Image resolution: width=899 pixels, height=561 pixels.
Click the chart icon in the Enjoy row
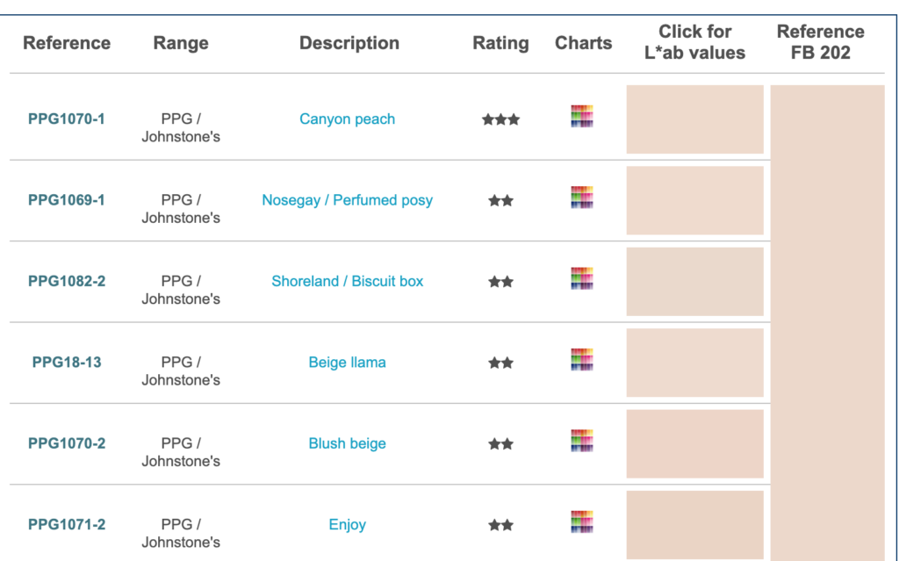[x=582, y=522]
